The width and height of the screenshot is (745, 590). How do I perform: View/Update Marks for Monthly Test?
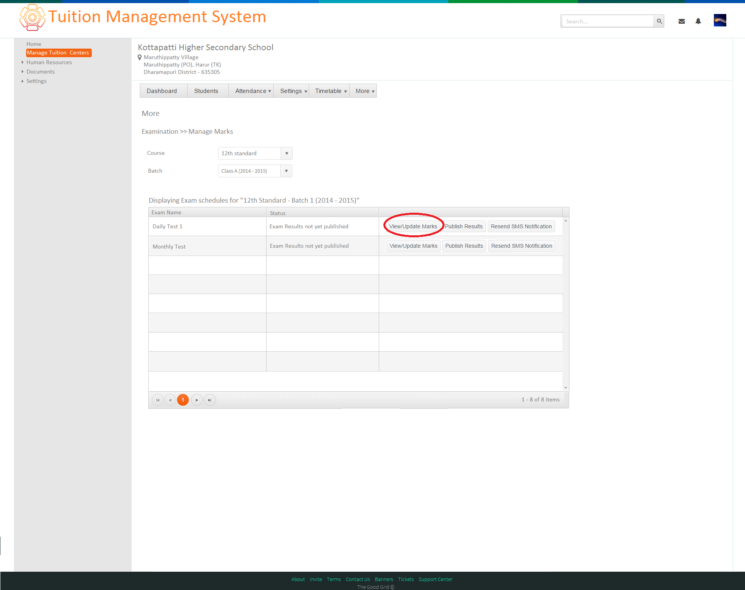413,246
